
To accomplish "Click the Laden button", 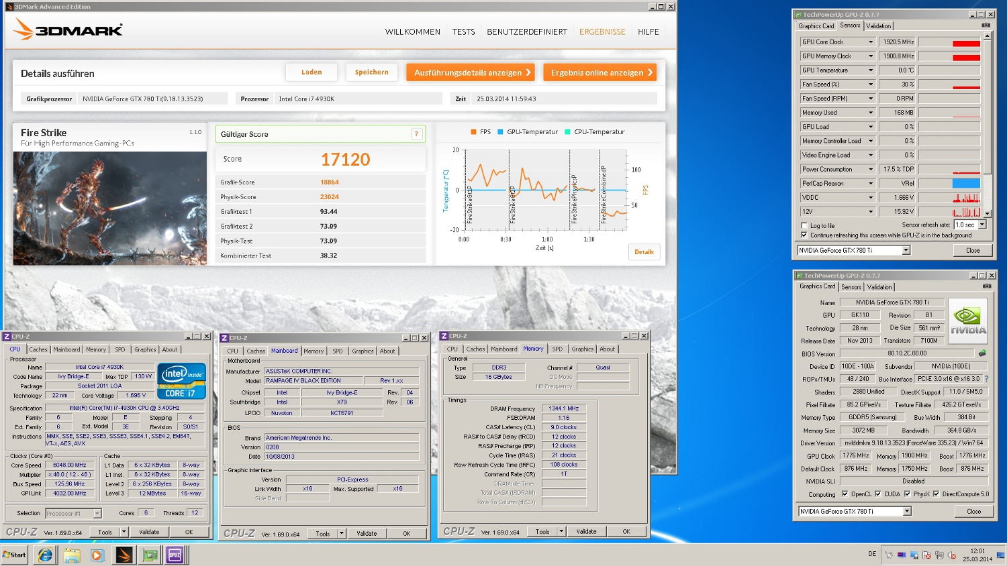I will coord(311,72).
